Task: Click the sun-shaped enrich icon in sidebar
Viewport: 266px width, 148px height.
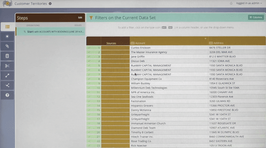Action: click(x=7, y=36)
